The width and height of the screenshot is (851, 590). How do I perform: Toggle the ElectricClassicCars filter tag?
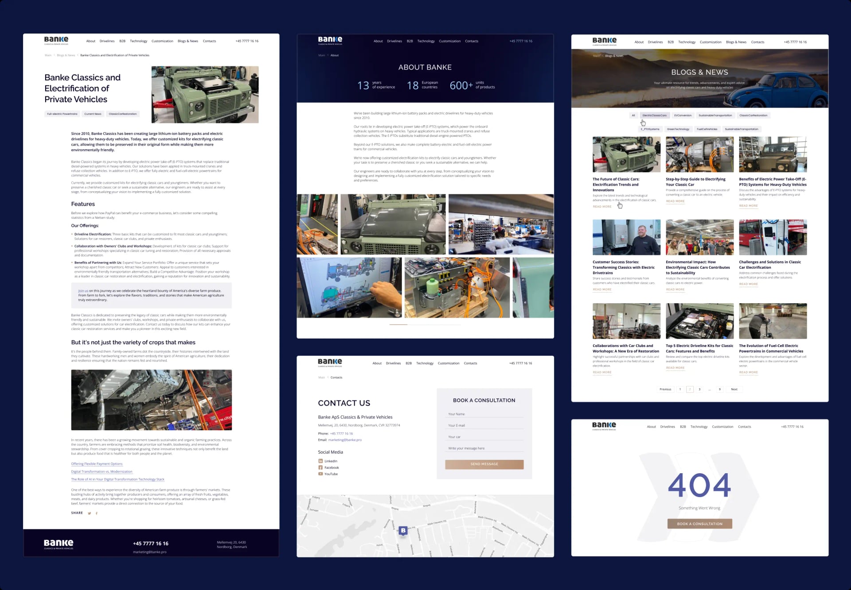point(654,116)
